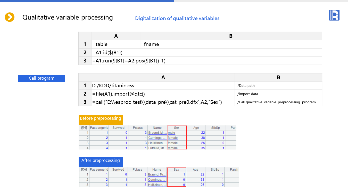Select the Before preprocessing orange label
Viewport: 348px width, 195px height.
[101, 119]
